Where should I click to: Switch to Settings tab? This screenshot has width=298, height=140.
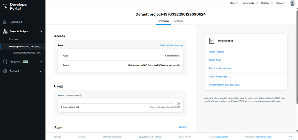(x=178, y=21)
